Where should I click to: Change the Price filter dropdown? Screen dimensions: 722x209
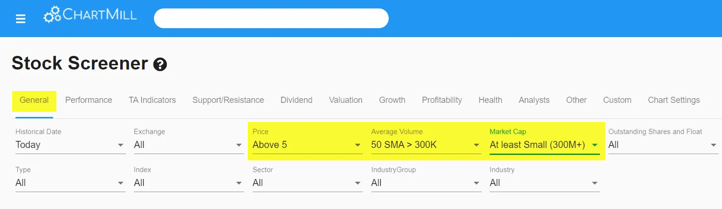tap(307, 145)
